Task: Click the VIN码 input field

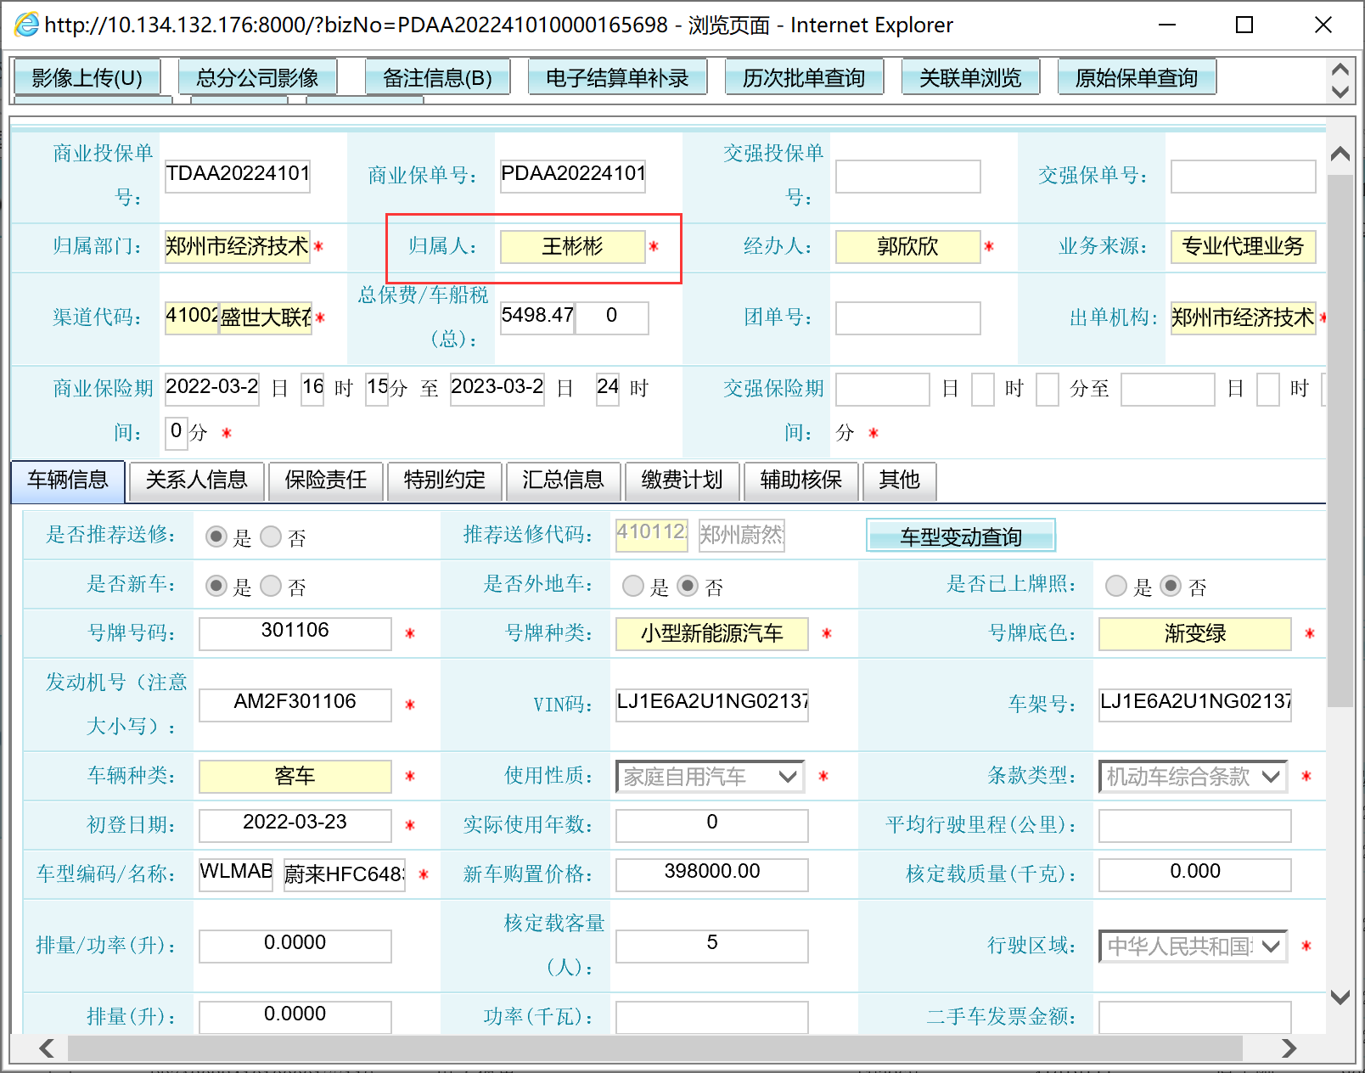Action: (712, 705)
